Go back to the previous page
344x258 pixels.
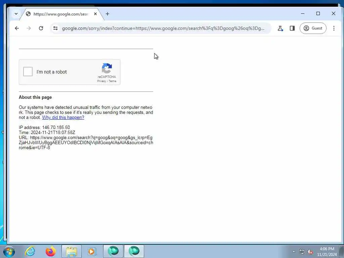[x=17, y=28]
